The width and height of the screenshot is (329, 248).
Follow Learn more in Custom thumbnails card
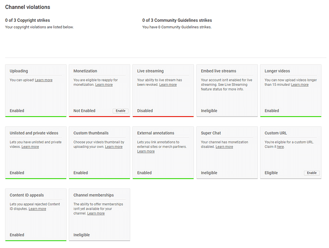click(114, 147)
